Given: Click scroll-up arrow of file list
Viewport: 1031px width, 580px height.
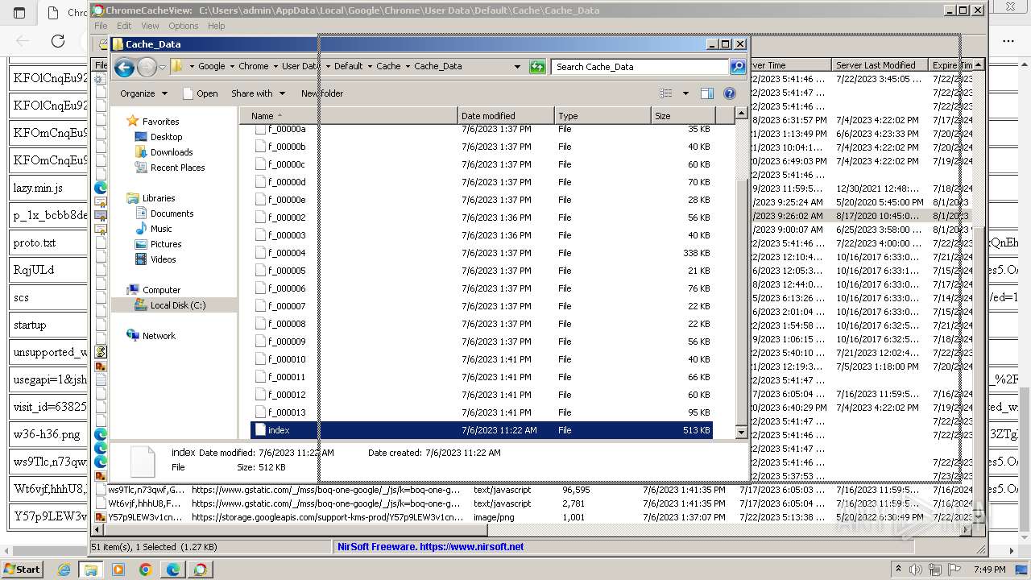Looking at the screenshot, I should [x=741, y=115].
